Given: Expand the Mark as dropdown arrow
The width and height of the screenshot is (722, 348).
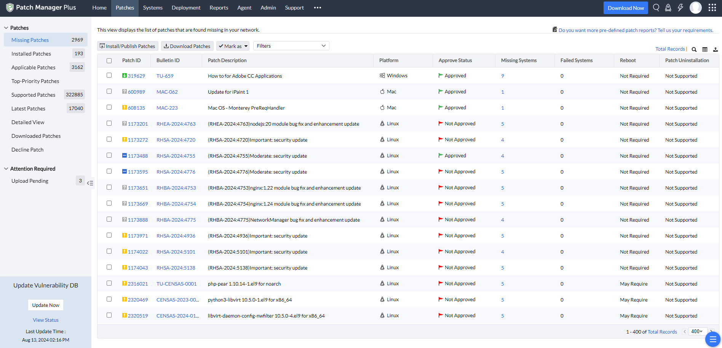Looking at the screenshot, I should (246, 46).
